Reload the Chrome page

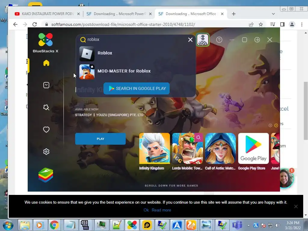pyautogui.click(x=35, y=24)
